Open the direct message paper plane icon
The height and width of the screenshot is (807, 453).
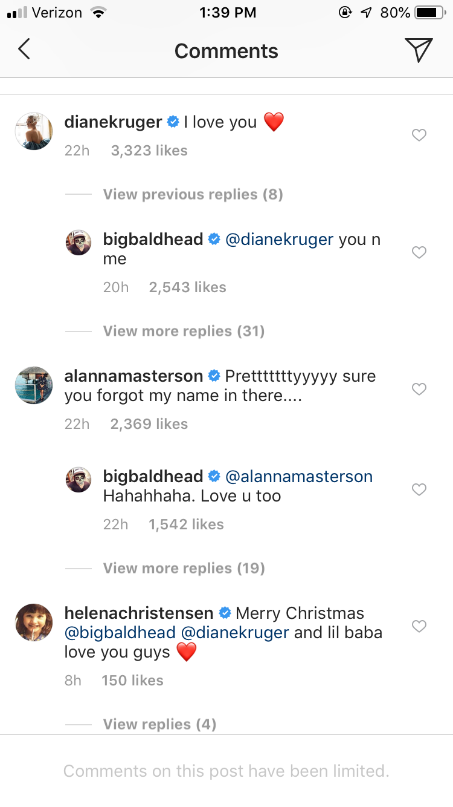418,50
